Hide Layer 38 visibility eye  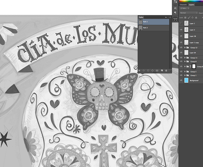(181, 36)
